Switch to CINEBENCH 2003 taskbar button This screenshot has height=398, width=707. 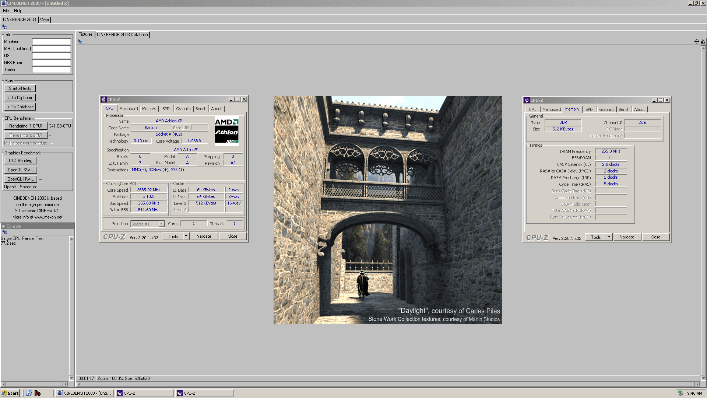point(84,393)
